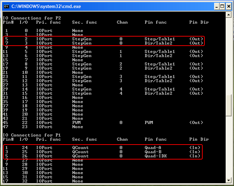Click 'IOPort' in the I/O 0 row

(44, 31)
